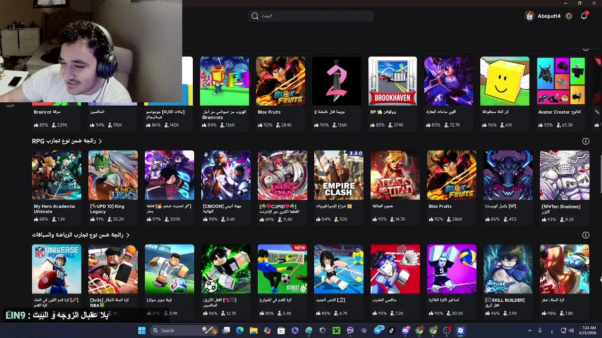Click the Roblox search field
602x338 pixels.
tap(311, 16)
